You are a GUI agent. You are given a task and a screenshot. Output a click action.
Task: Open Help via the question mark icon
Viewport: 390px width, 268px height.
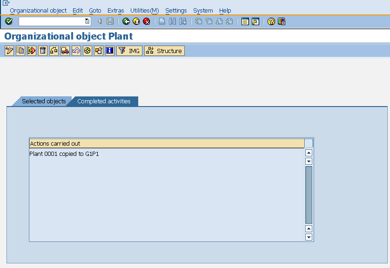point(271,21)
